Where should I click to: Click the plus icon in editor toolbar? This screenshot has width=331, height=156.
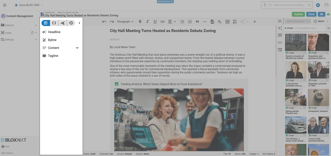255,22
